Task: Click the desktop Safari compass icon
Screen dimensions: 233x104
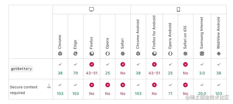Action: pos(123,54)
